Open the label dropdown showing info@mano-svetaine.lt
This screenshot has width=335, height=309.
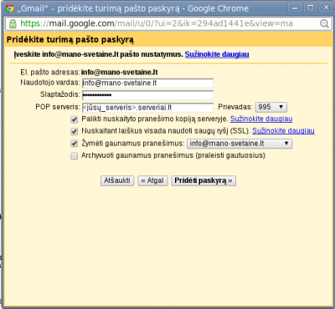point(240,144)
